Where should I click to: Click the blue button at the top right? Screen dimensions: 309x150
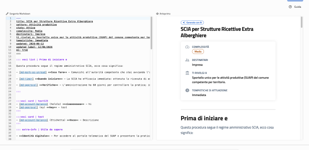point(295,1)
